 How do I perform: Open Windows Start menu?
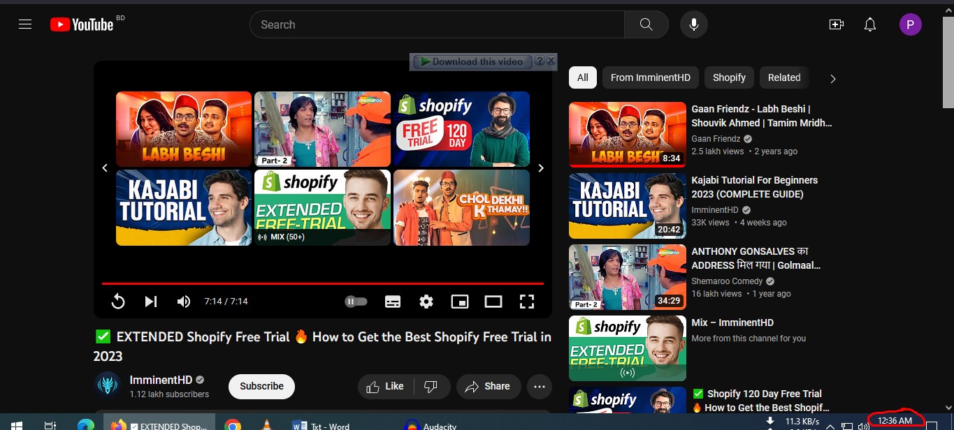17,424
